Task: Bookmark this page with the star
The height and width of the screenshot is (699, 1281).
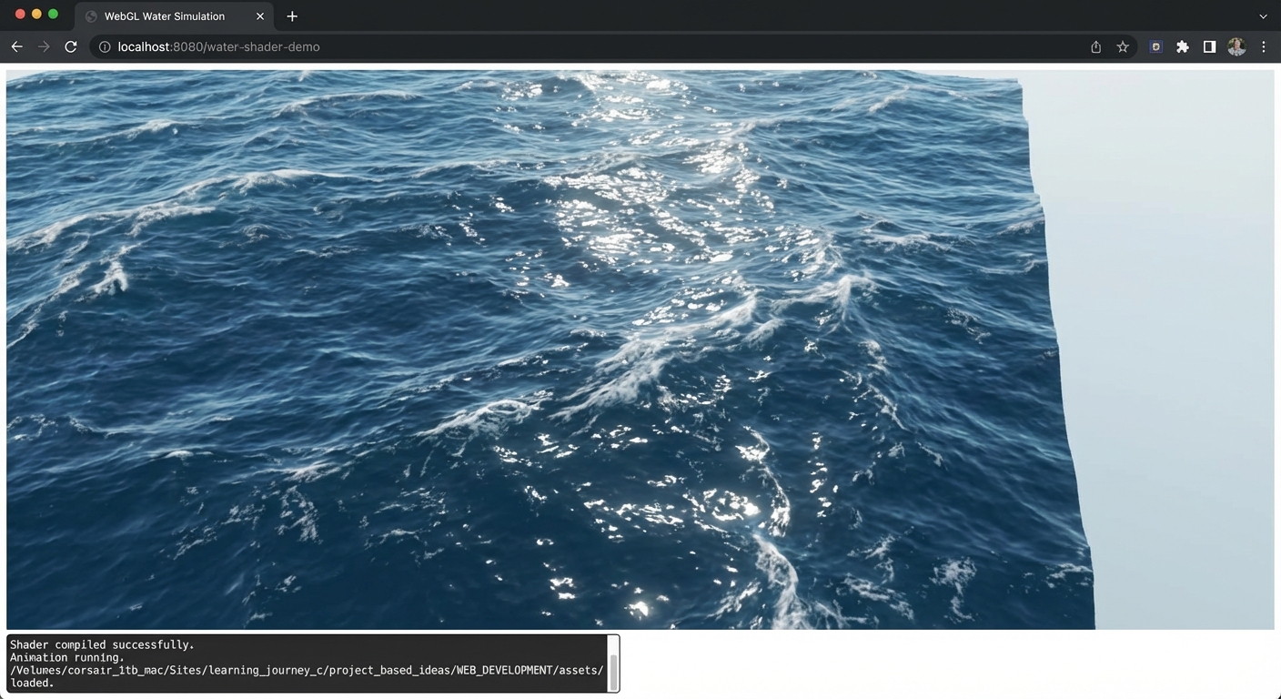Action: click(x=1123, y=46)
